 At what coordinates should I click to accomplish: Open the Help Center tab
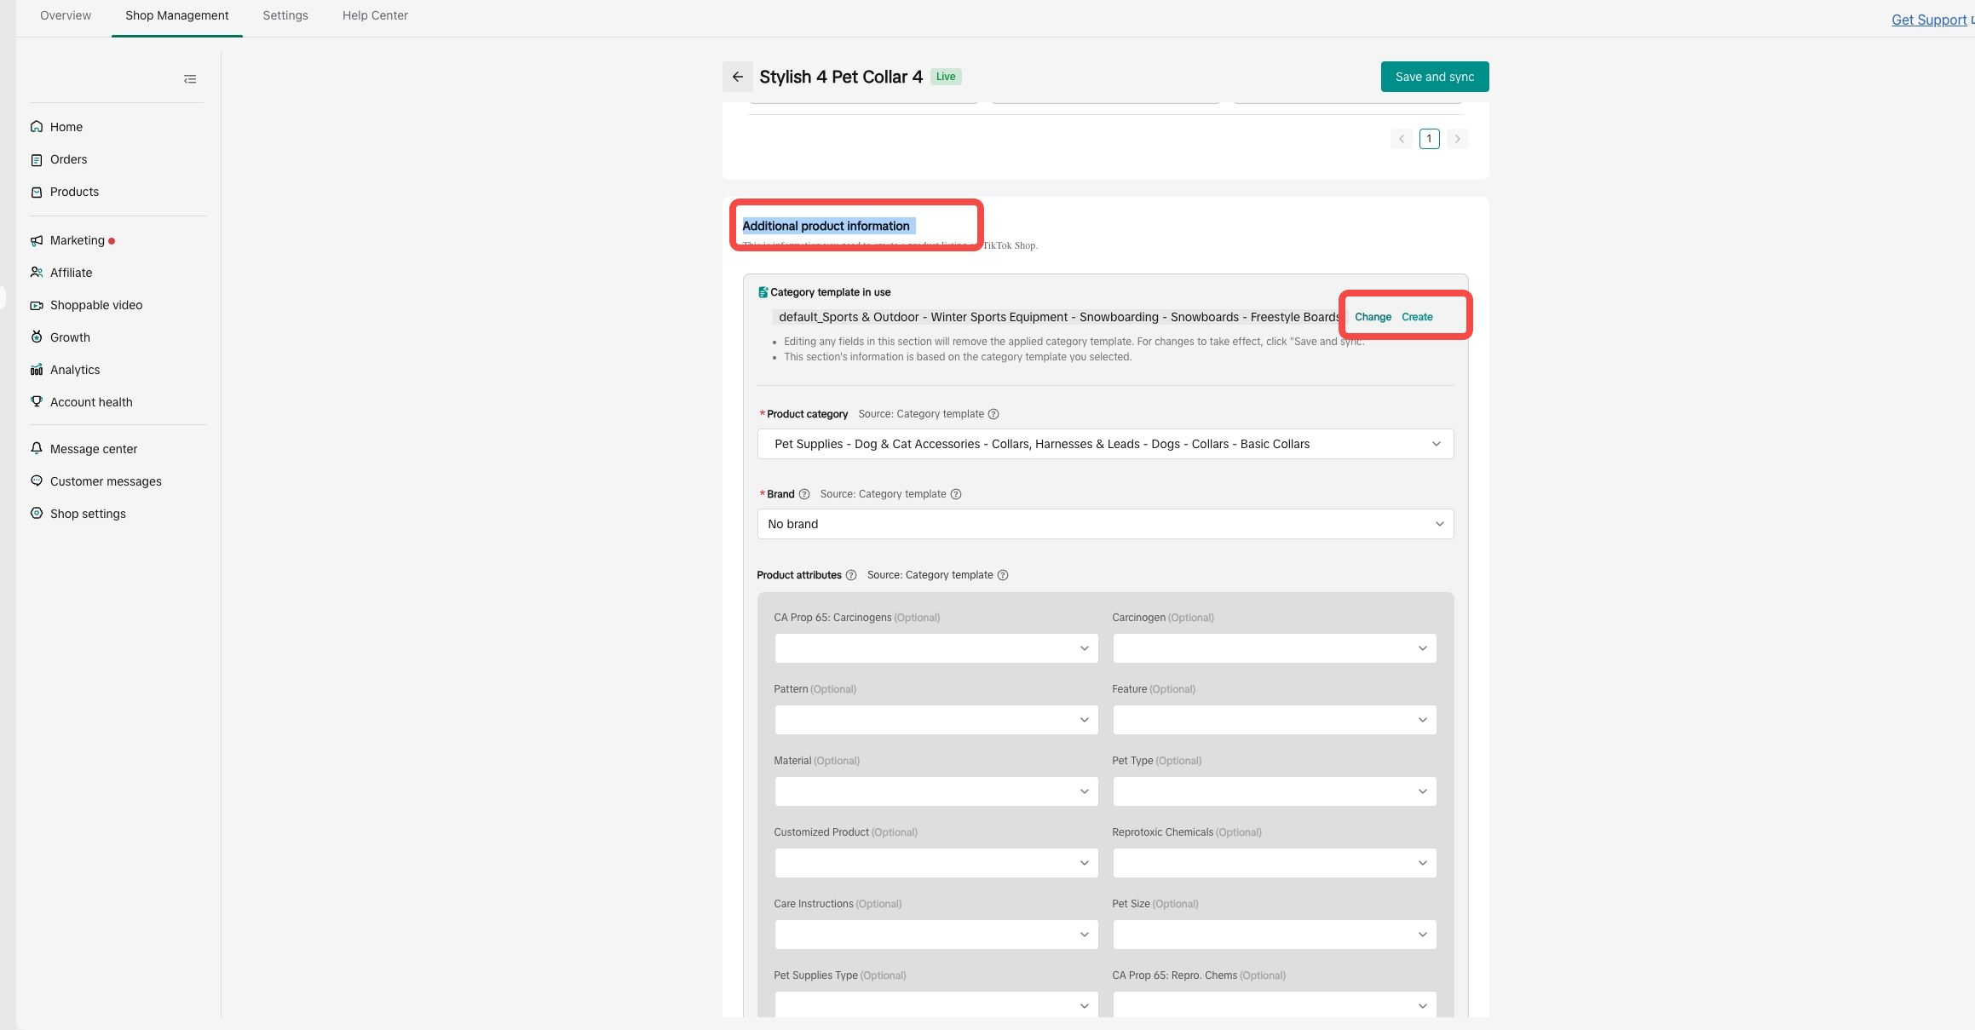375,15
